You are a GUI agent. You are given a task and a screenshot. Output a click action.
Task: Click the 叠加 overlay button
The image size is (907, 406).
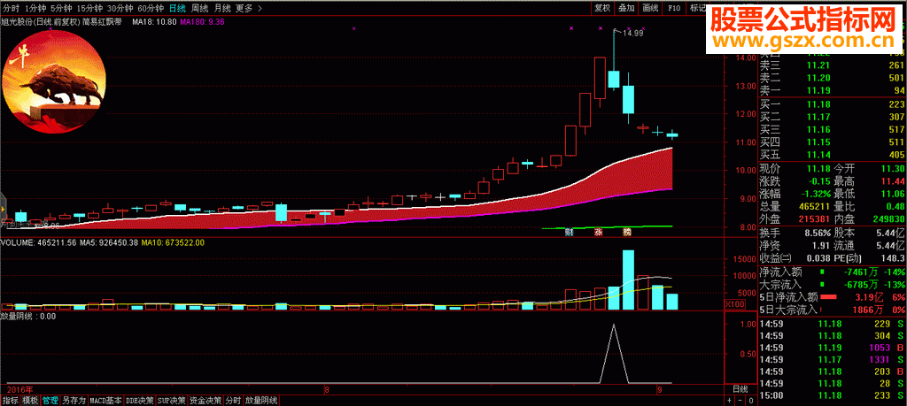626,9
